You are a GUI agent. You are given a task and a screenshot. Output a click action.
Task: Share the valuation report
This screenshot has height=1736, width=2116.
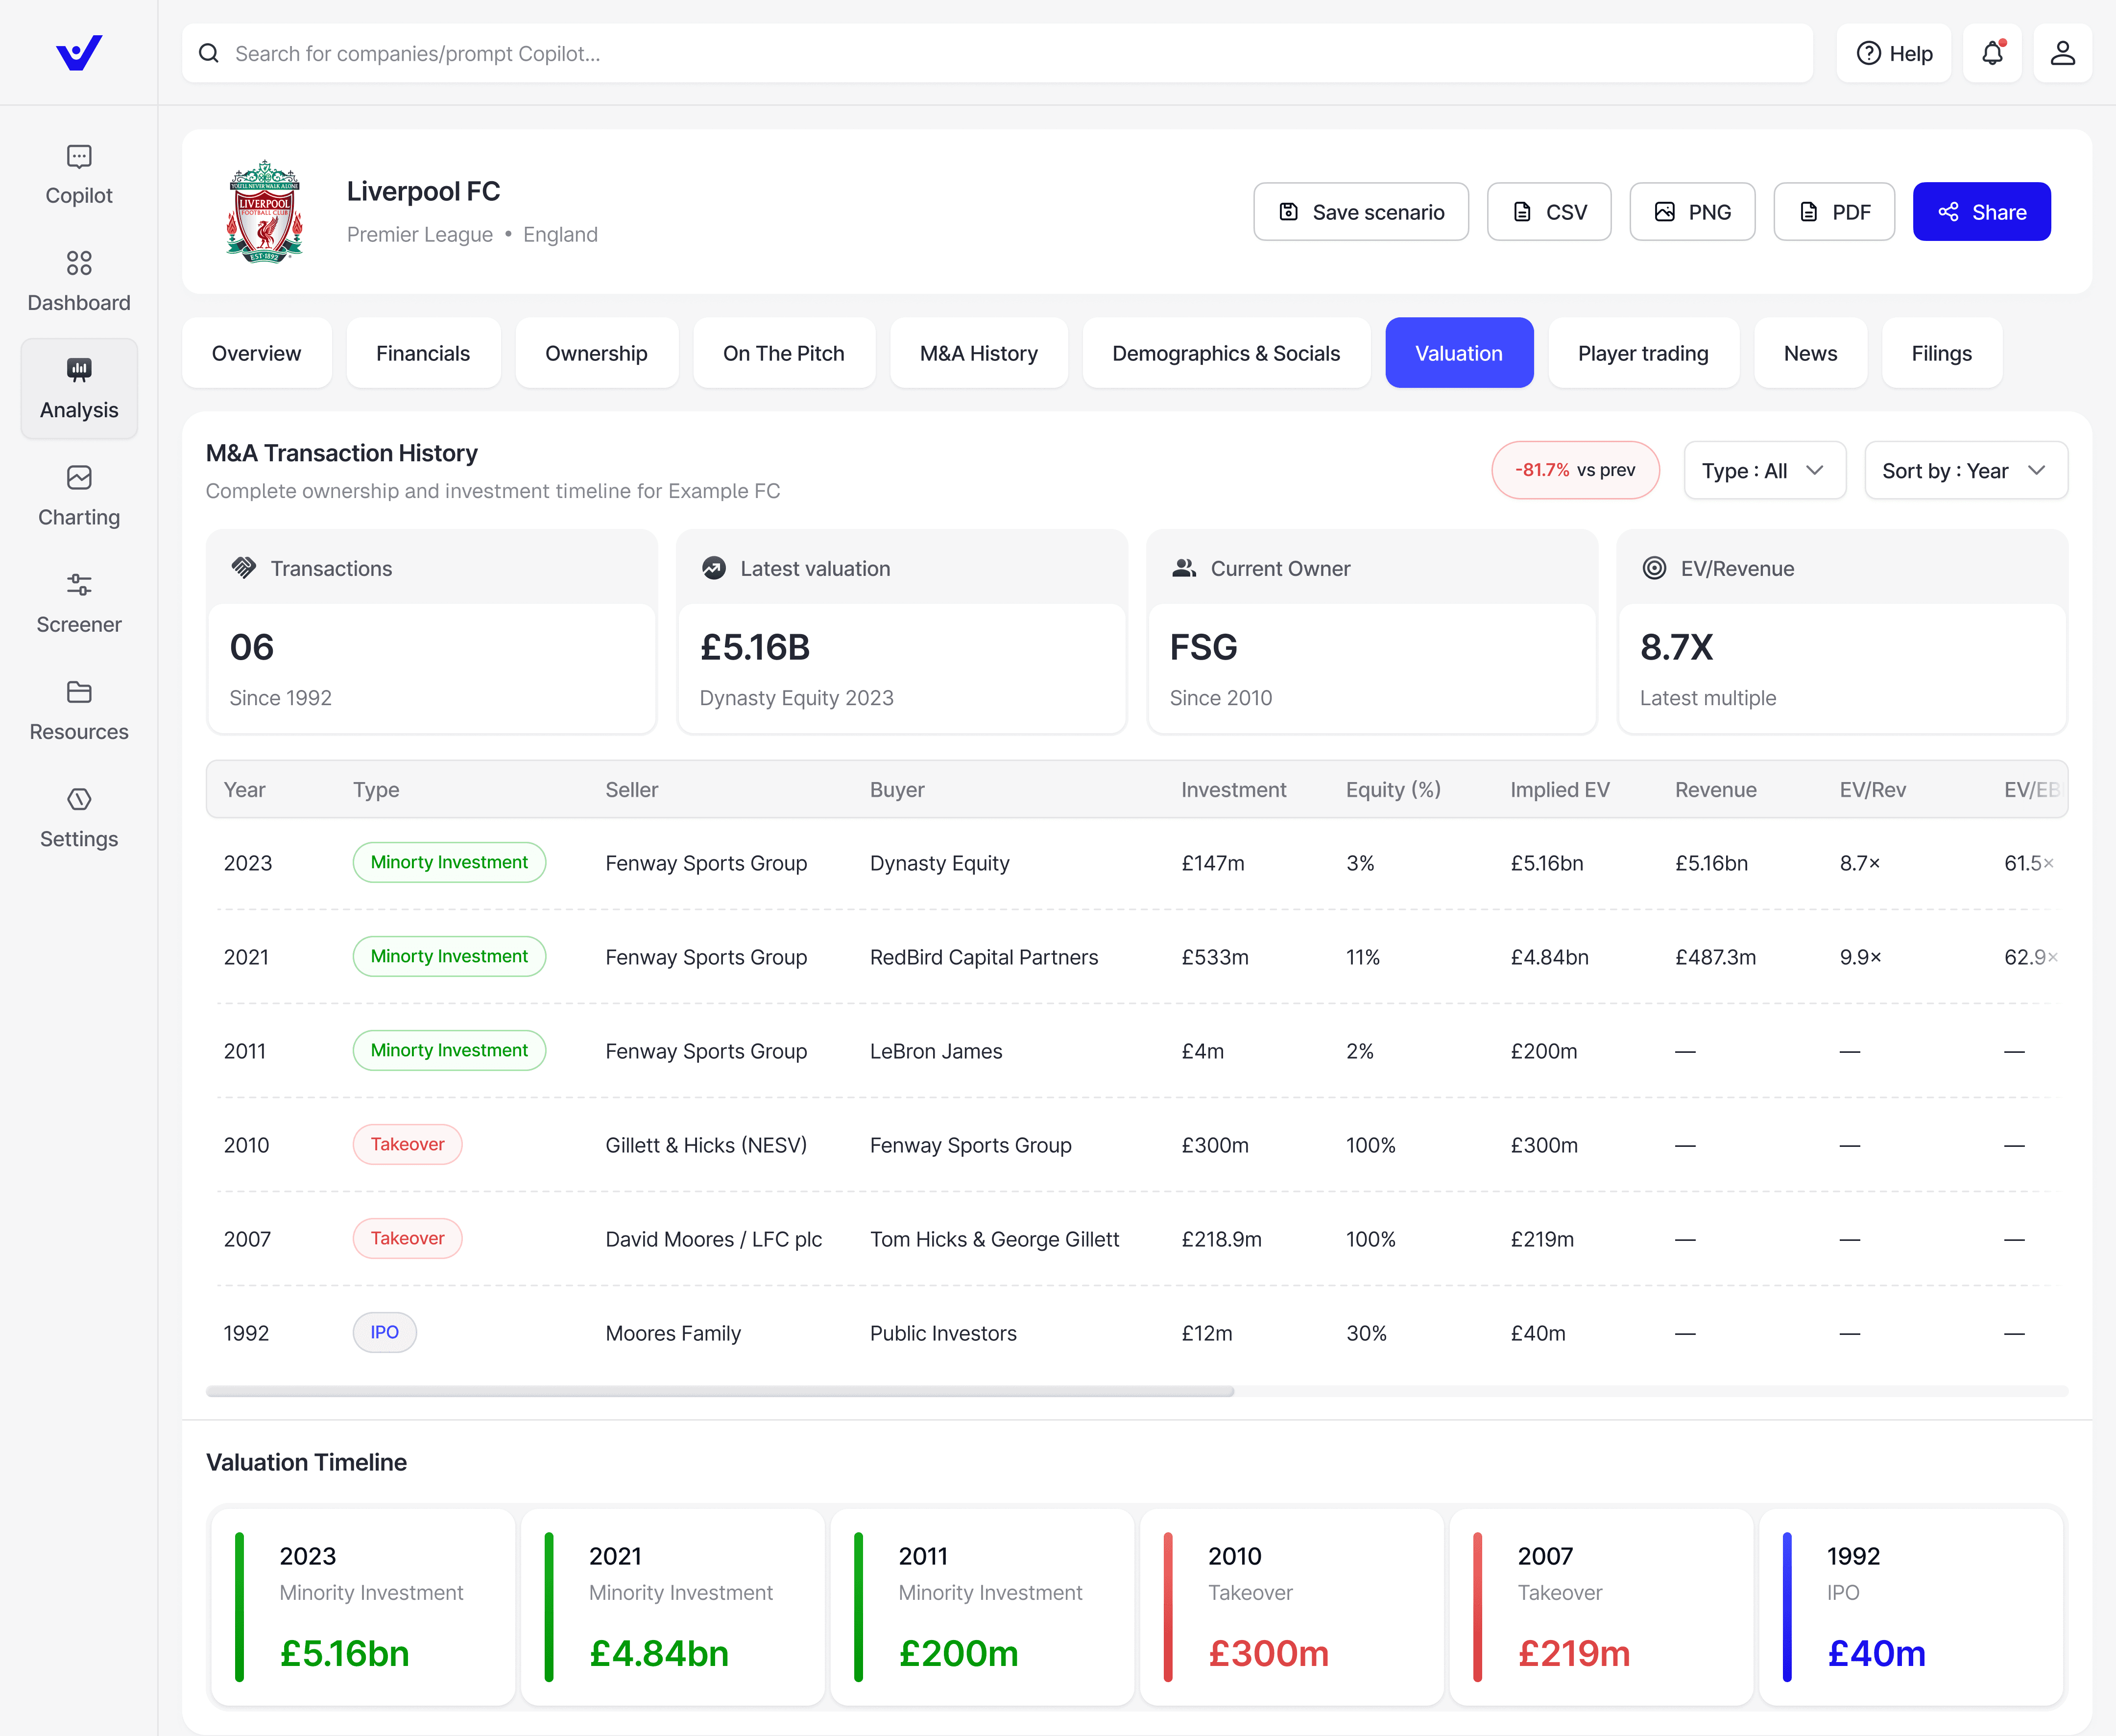[x=1982, y=211]
